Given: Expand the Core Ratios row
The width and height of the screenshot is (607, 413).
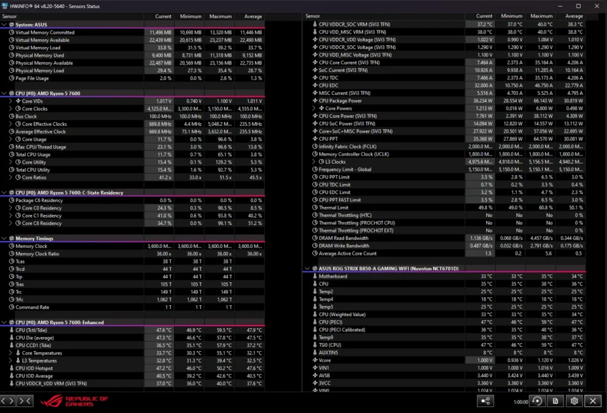Looking at the screenshot, I should [x=10, y=177].
